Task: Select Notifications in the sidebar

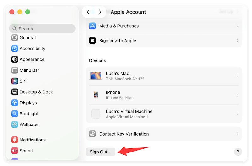Action: click(42, 140)
